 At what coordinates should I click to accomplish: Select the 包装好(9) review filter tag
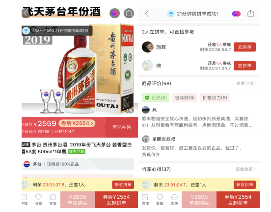tap(185, 98)
